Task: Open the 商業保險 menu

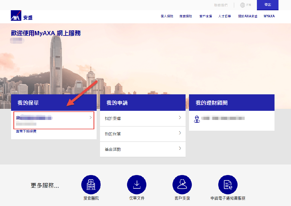Action: pyautogui.click(x=186, y=16)
